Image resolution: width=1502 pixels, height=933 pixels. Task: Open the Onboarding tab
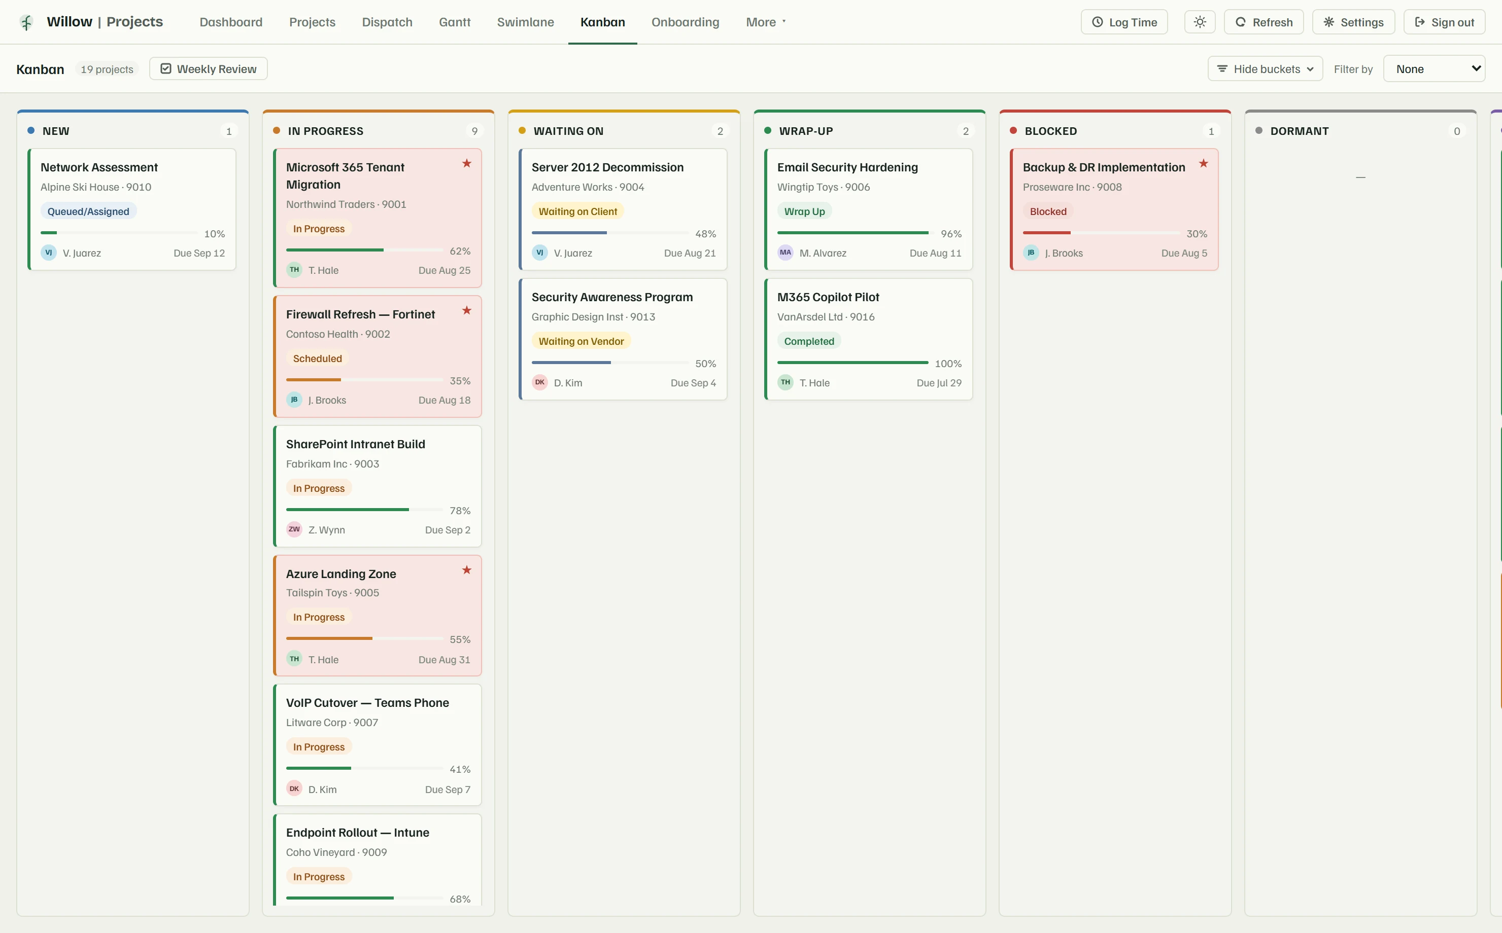point(685,22)
